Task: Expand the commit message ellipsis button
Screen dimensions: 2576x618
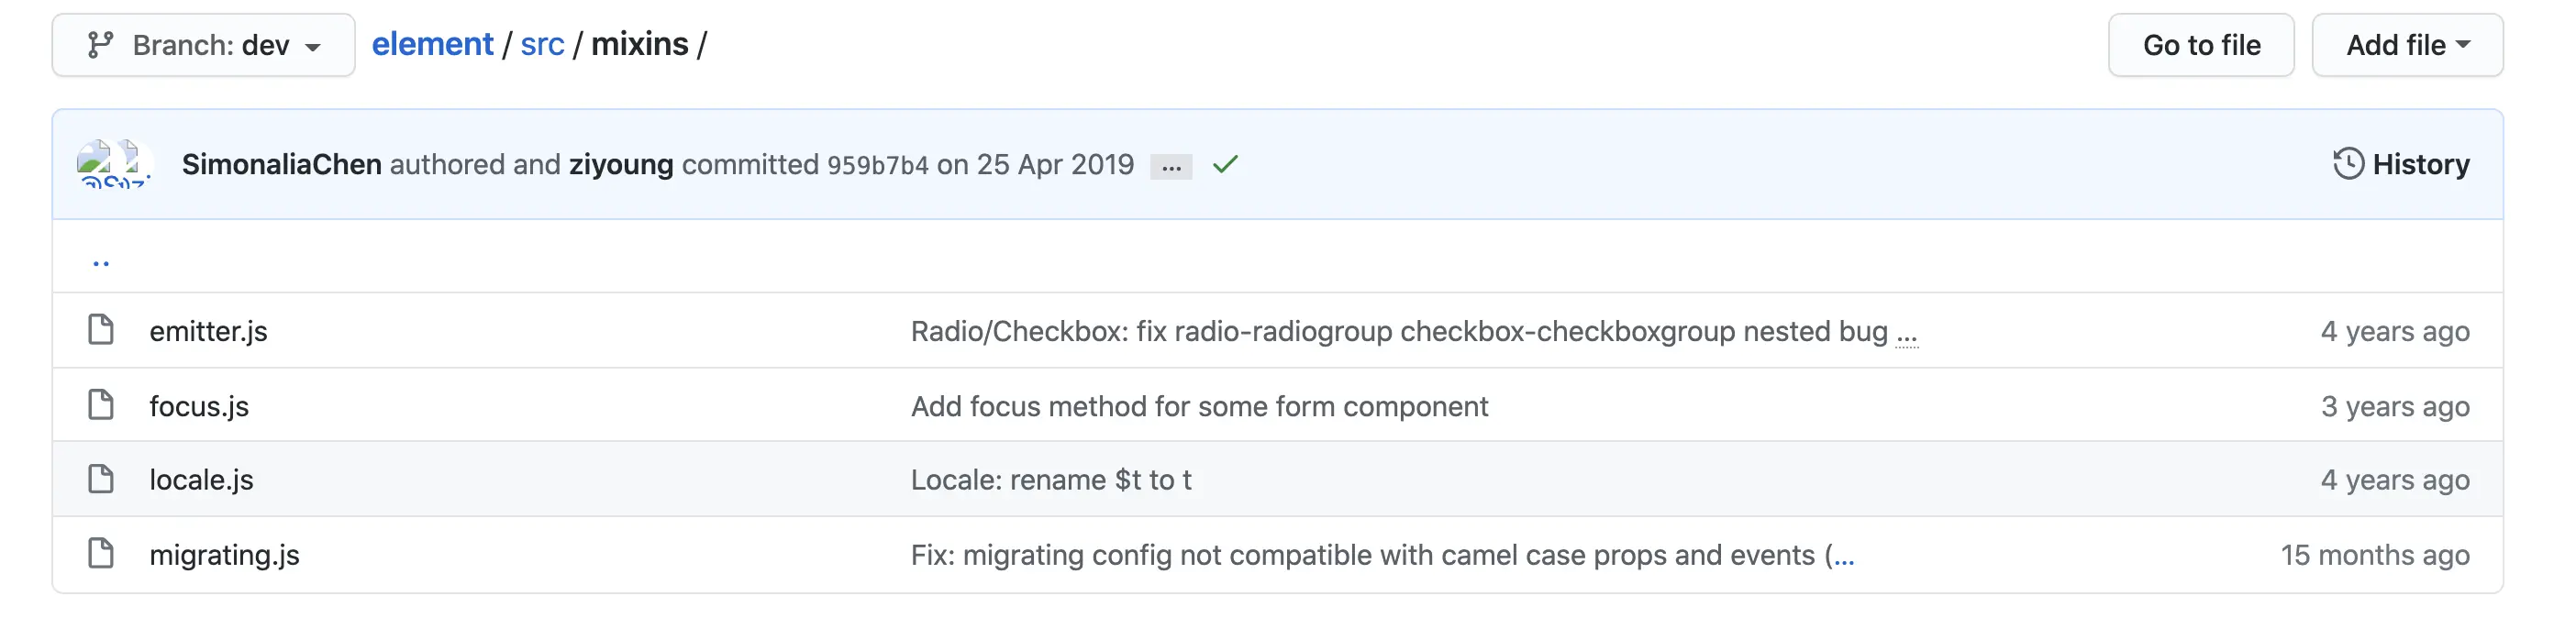Action: tap(1171, 166)
